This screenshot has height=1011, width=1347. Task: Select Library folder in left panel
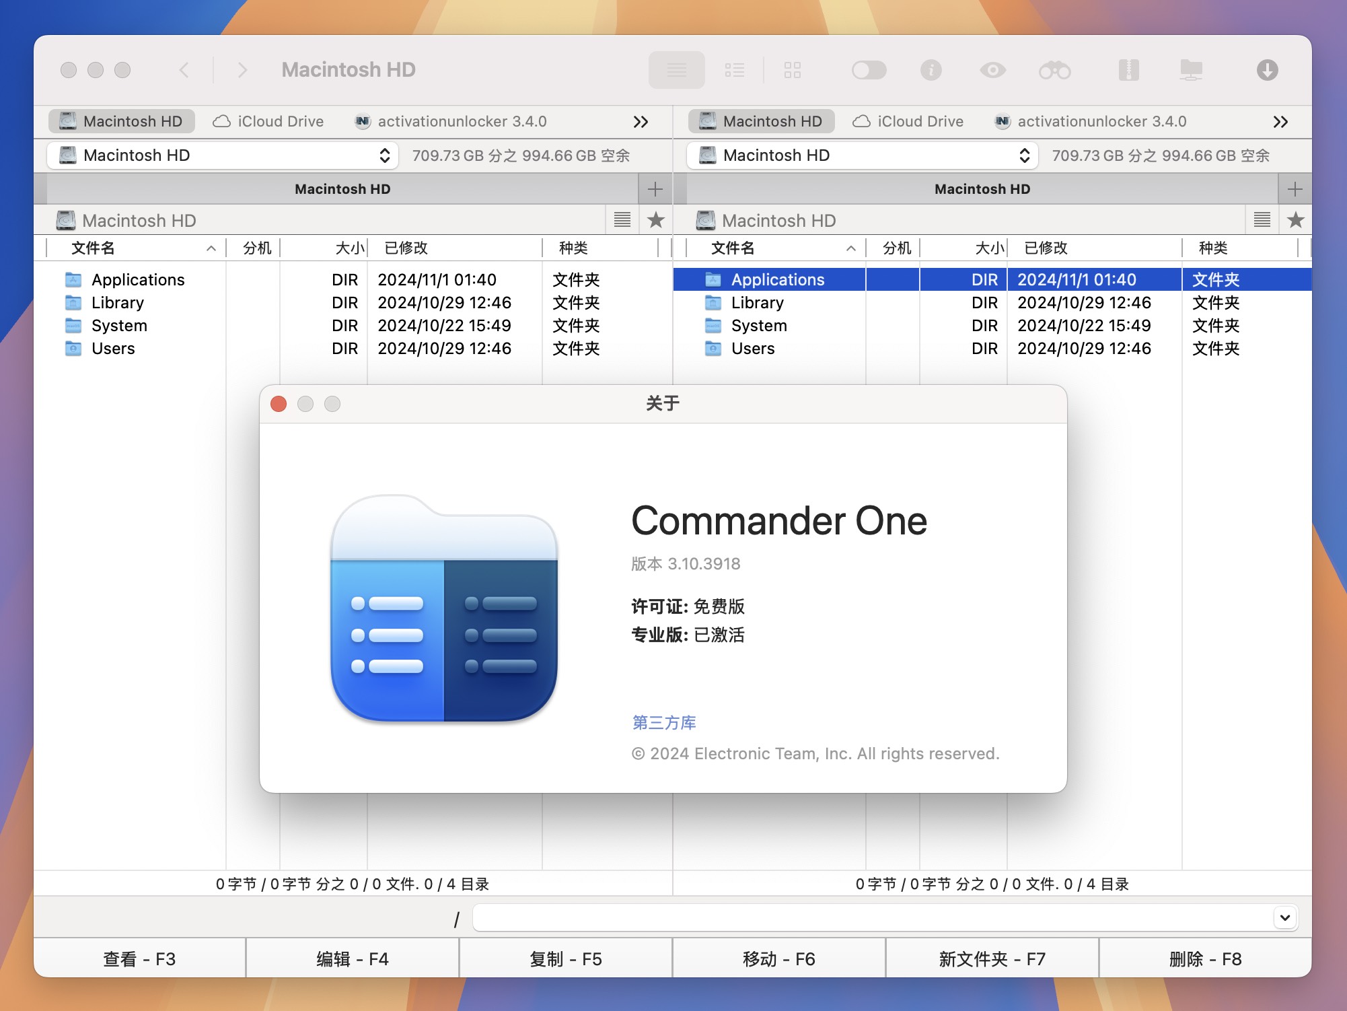point(353,302)
